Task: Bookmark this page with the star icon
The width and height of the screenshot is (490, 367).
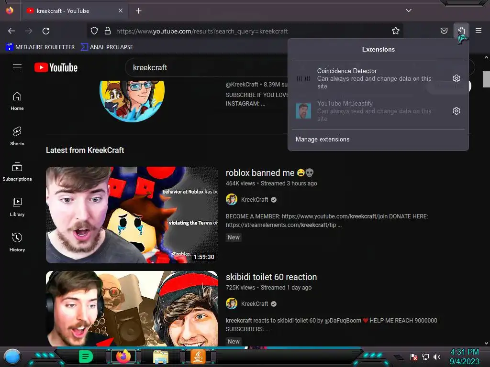Action: point(396,31)
